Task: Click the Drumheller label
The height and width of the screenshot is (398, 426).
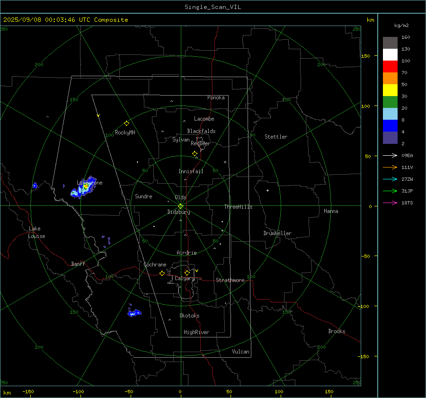Action: point(277,233)
